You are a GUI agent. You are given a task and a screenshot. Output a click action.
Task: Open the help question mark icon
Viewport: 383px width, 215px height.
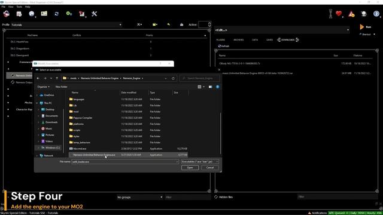(x=376, y=14)
